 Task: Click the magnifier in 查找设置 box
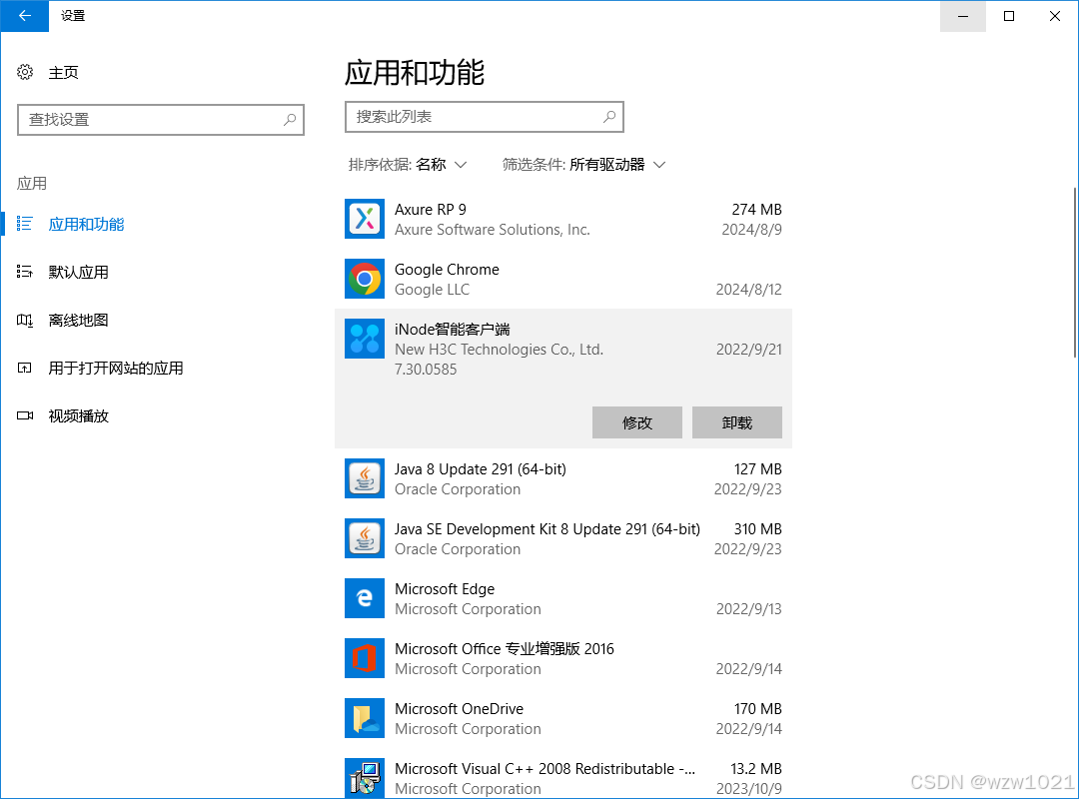click(x=290, y=120)
